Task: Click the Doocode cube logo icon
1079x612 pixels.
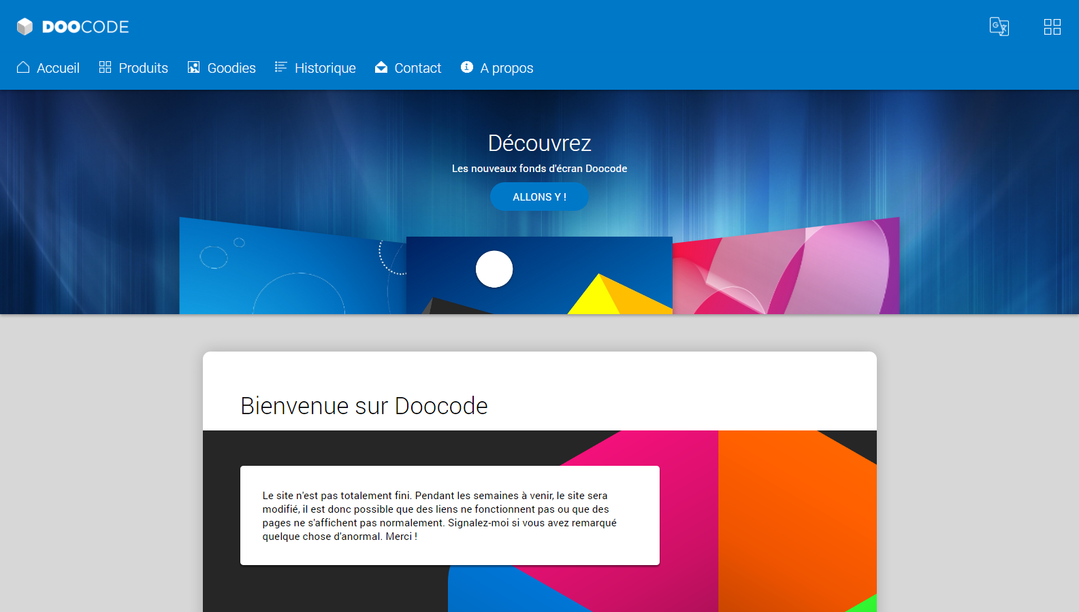Action: 25,27
